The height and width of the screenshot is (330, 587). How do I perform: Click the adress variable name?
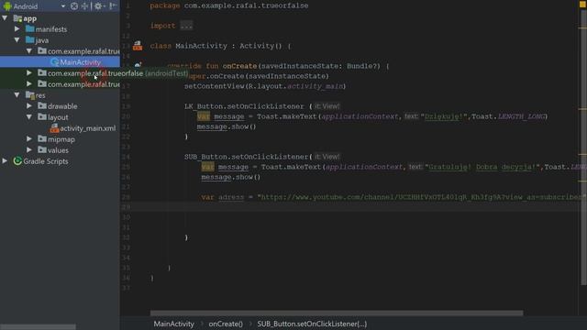pyautogui.click(x=231, y=197)
